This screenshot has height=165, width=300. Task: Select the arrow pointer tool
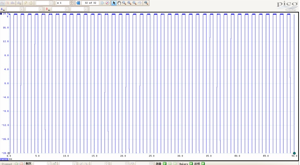point(114,3)
